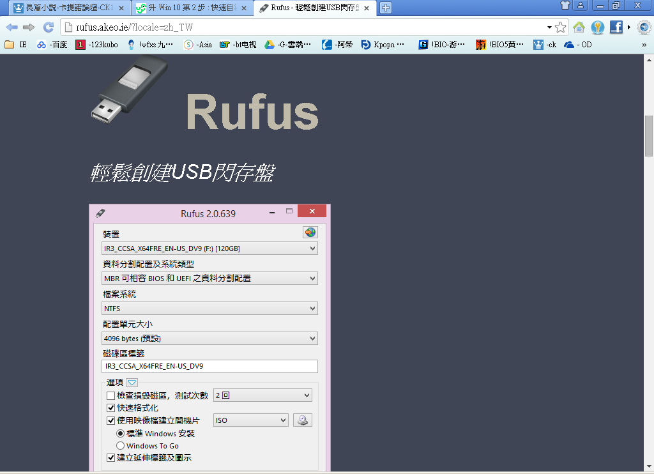Click the user account icon in title bar
This screenshot has width=654, height=474.
coord(580,5)
